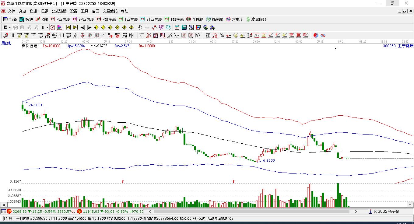This screenshot has width=414, height=224.
Task: Click the black right-pointing triangle arrow
Action: tap(89, 27)
